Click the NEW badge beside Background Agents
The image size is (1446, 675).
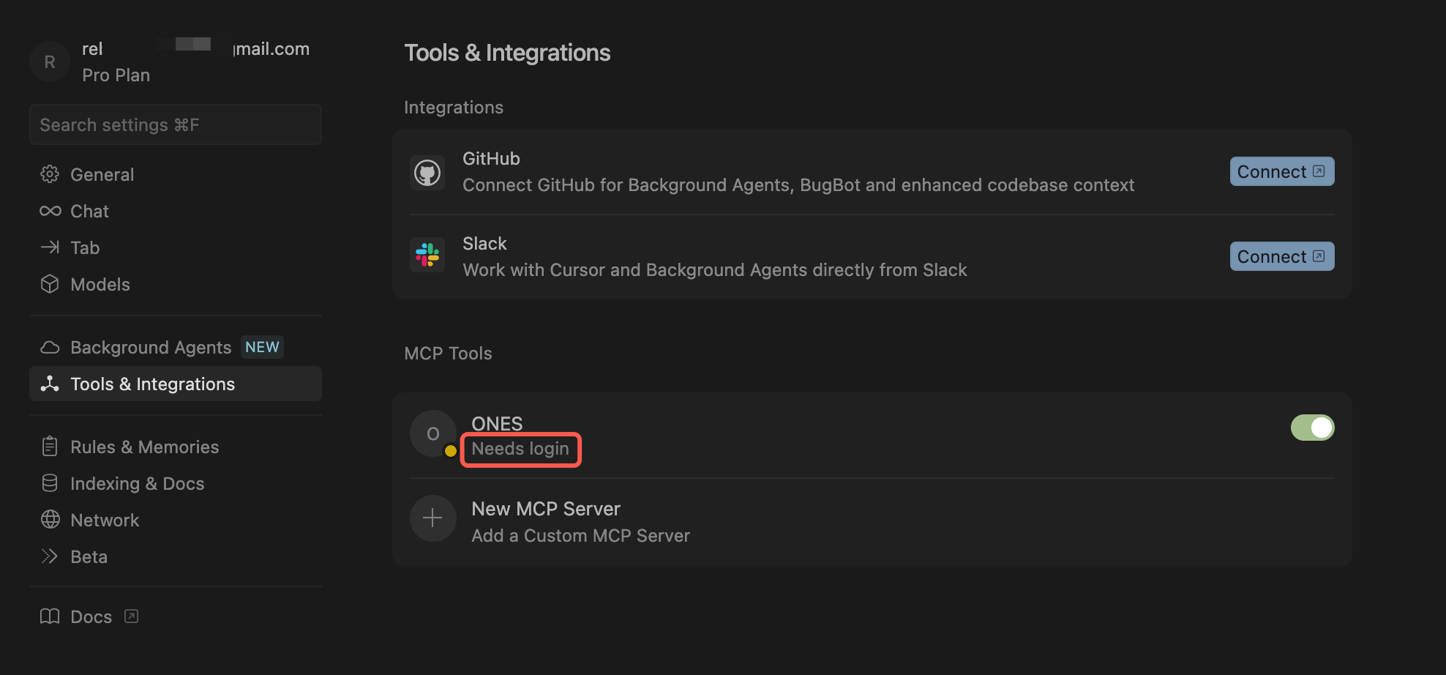tap(262, 347)
